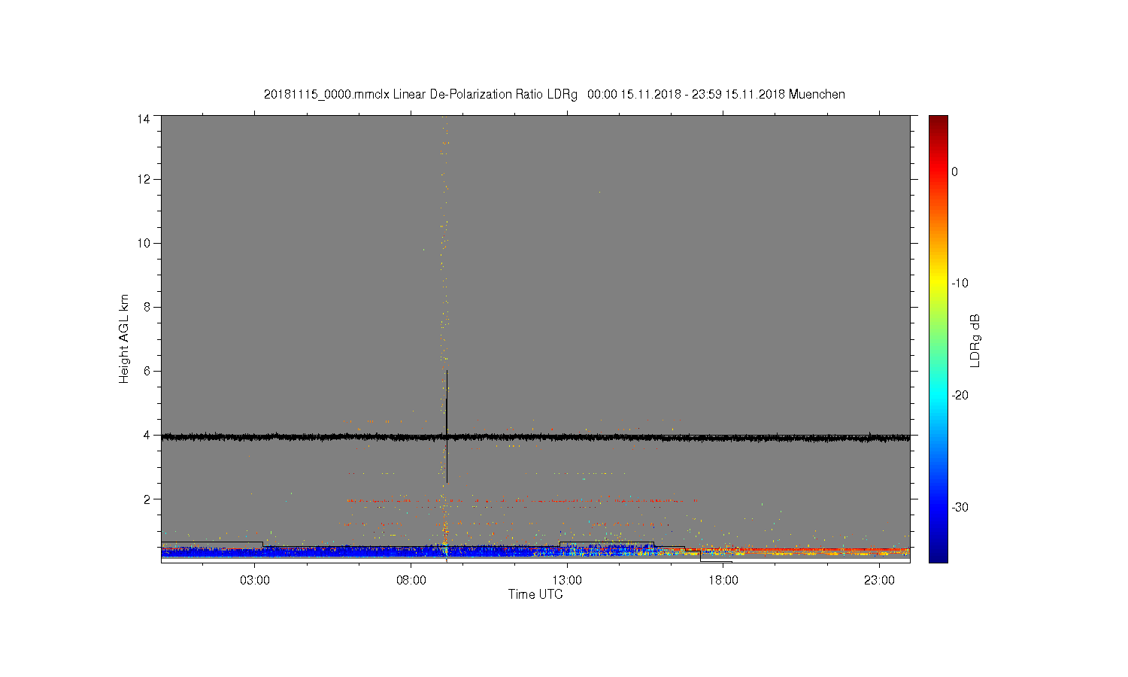Click the height tick label '14'
This screenshot has width=1128, height=677.
click(x=144, y=119)
